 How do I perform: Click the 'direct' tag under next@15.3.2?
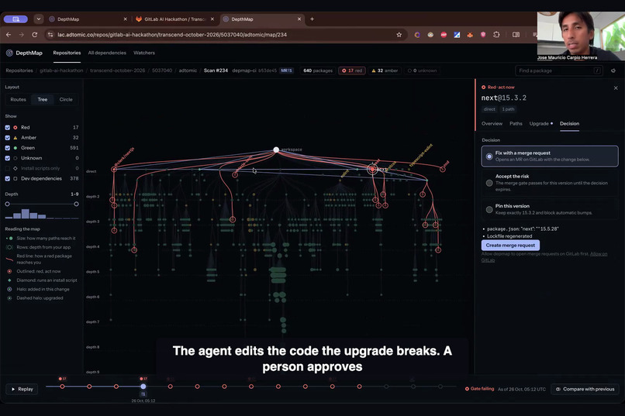click(489, 109)
